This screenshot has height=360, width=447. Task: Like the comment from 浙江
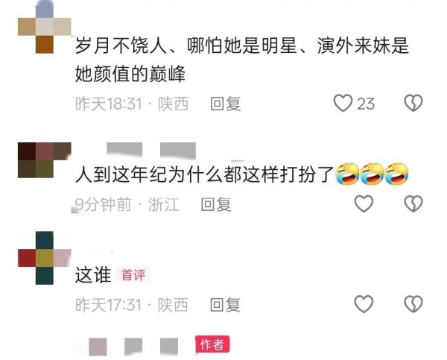coord(364,203)
